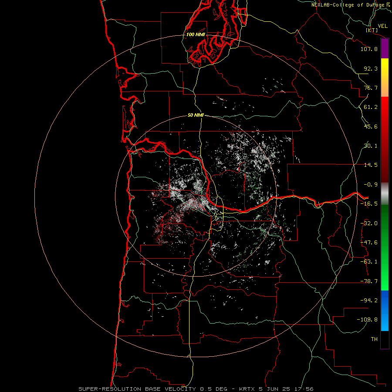Click the -94.2 velocity scale value
The height and width of the screenshot is (392, 392).
(x=369, y=301)
